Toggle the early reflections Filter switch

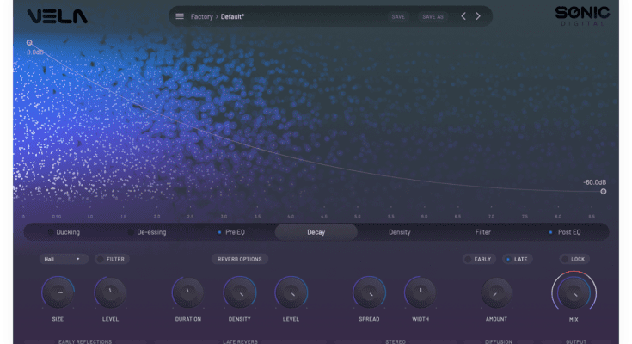[x=112, y=259]
